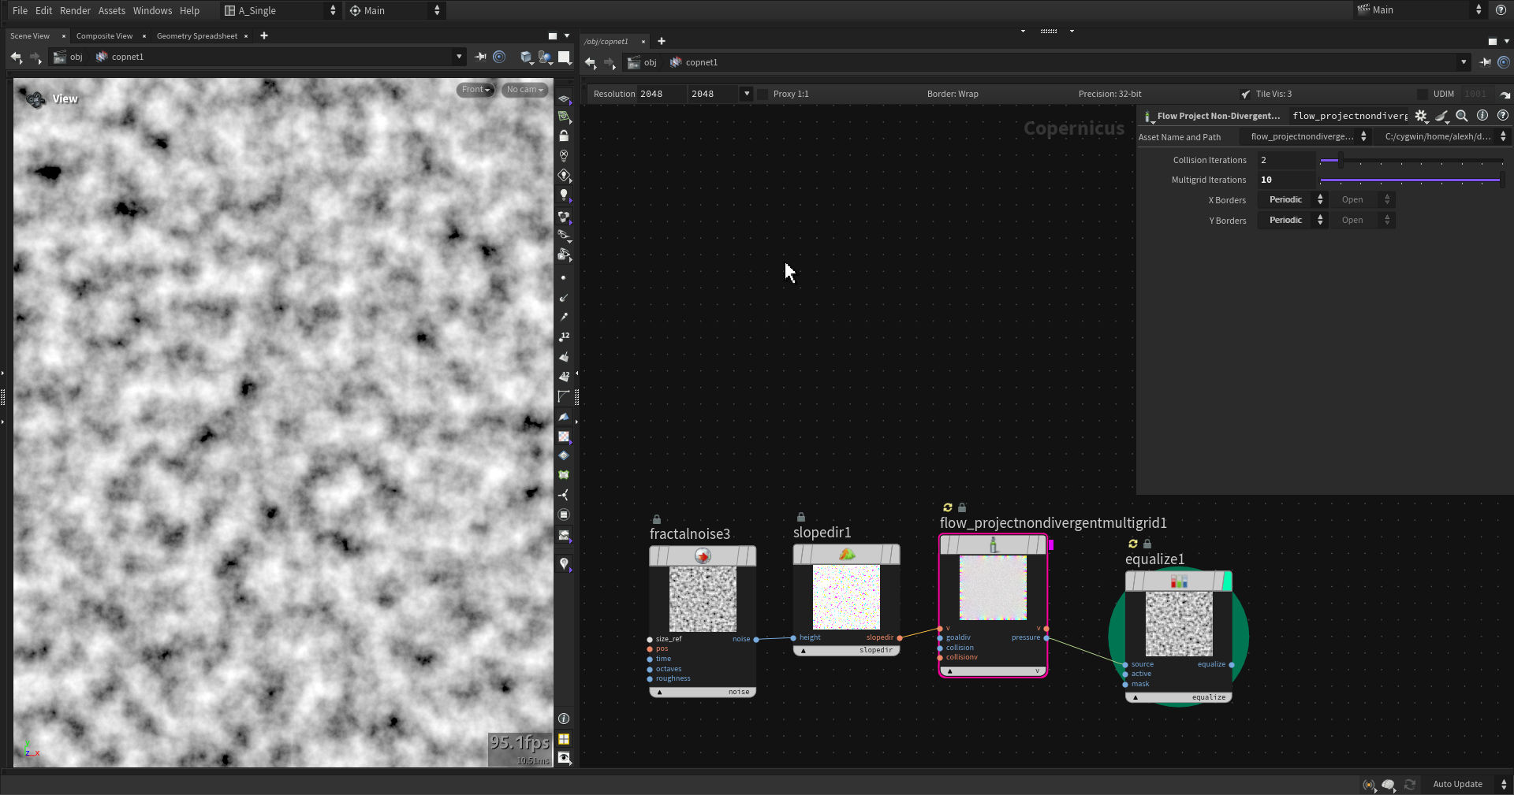Open the X Borders Periodic dropdown
Image resolution: width=1514 pixels, height=795 pixels.
[1294, 200]
